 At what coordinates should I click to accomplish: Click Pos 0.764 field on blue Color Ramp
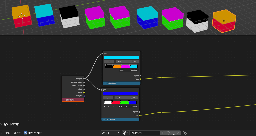[126, 98]
